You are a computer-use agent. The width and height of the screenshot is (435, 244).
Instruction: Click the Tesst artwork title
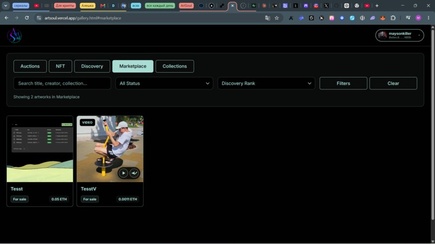coord(17,189)
